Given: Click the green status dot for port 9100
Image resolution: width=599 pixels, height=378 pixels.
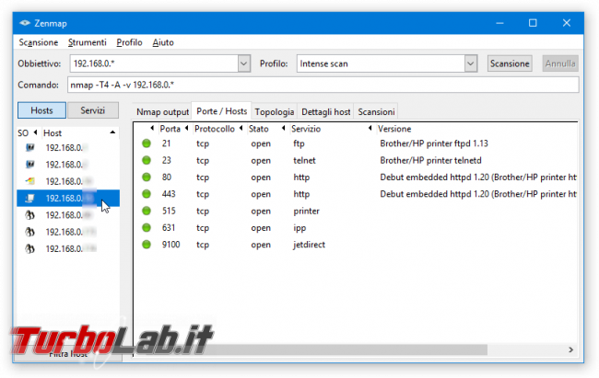Looking at the screenshot, I should tap(147, 245).
